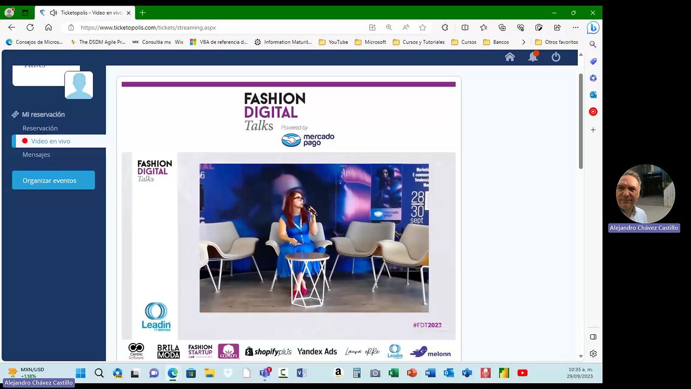This screenshot has height=389, width=691.
Task: Open a new browser tab
Action: coord(143,12)
